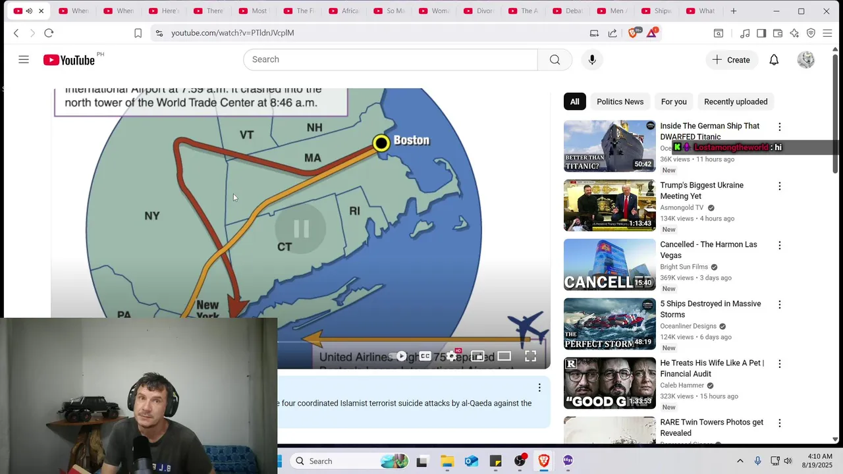The width and height of the screenshot is (843, 474).
Task: Toggle autoplay switch in the video player
Action: (x=400, y=356)
